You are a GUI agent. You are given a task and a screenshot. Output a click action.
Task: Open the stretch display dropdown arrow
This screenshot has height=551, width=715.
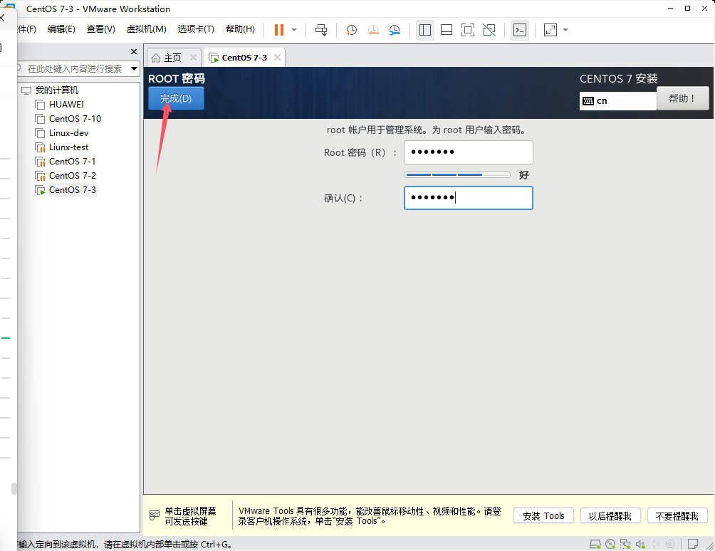click(x=565, y=30)
